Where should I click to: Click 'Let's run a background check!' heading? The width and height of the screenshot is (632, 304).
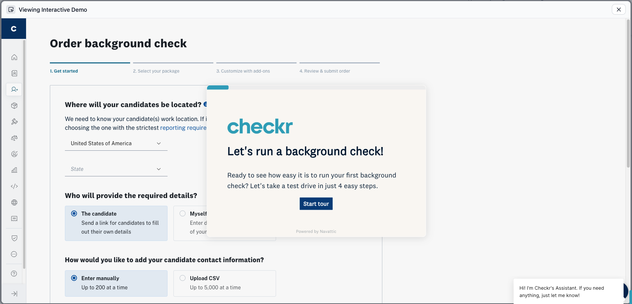tap(305, 151)
